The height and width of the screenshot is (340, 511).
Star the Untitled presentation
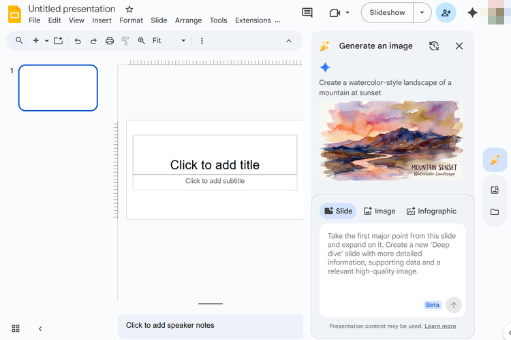point(129,10)
